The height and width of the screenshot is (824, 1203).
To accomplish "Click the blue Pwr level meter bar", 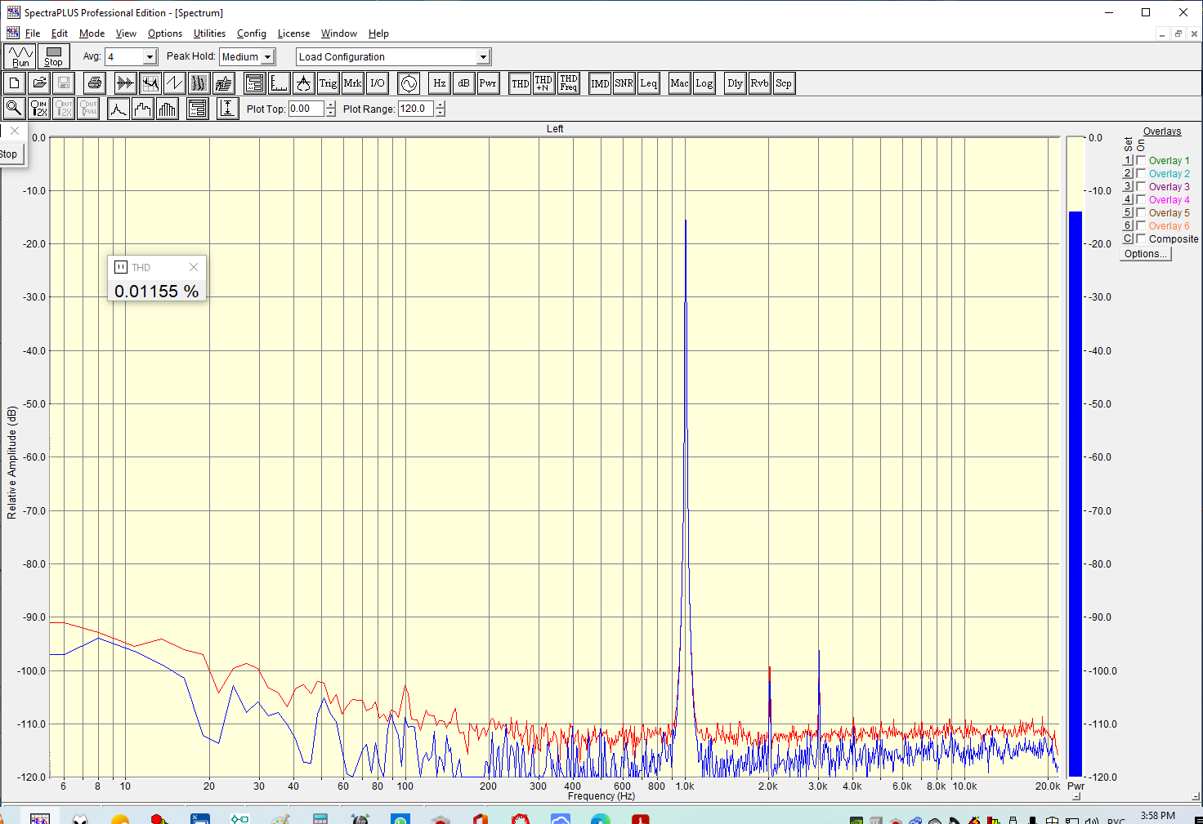I will coord(1076,494).
